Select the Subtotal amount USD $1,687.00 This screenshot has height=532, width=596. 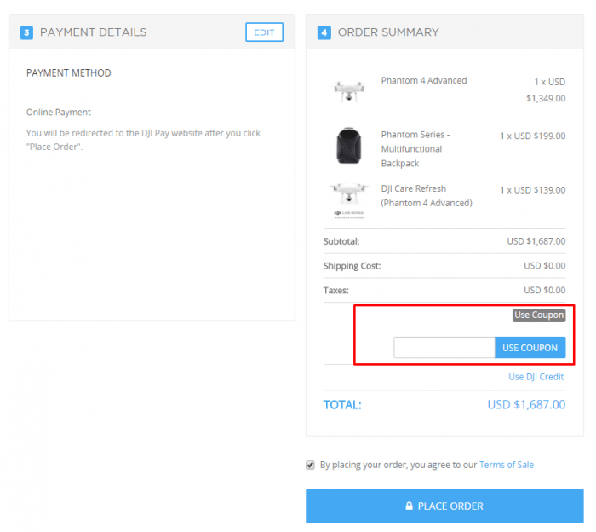click(x=536, y=241)
